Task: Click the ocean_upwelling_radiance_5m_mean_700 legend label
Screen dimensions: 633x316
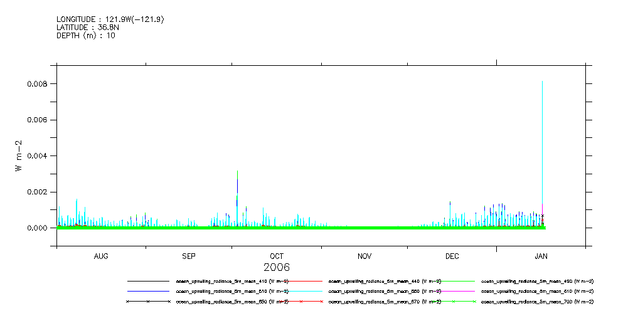Action: pos(537,302)
